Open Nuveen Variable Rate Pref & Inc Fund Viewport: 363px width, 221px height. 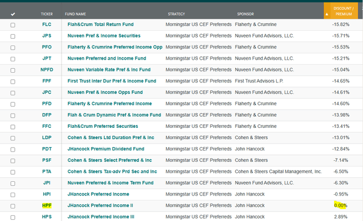tap(109, 69)
